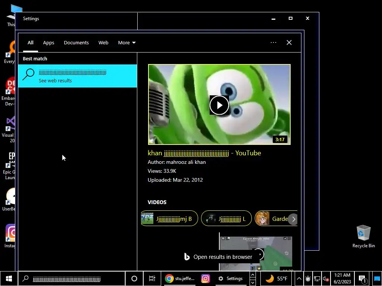Open the This PC desktop icon
The image size is (382, 286).
[11, 15]
